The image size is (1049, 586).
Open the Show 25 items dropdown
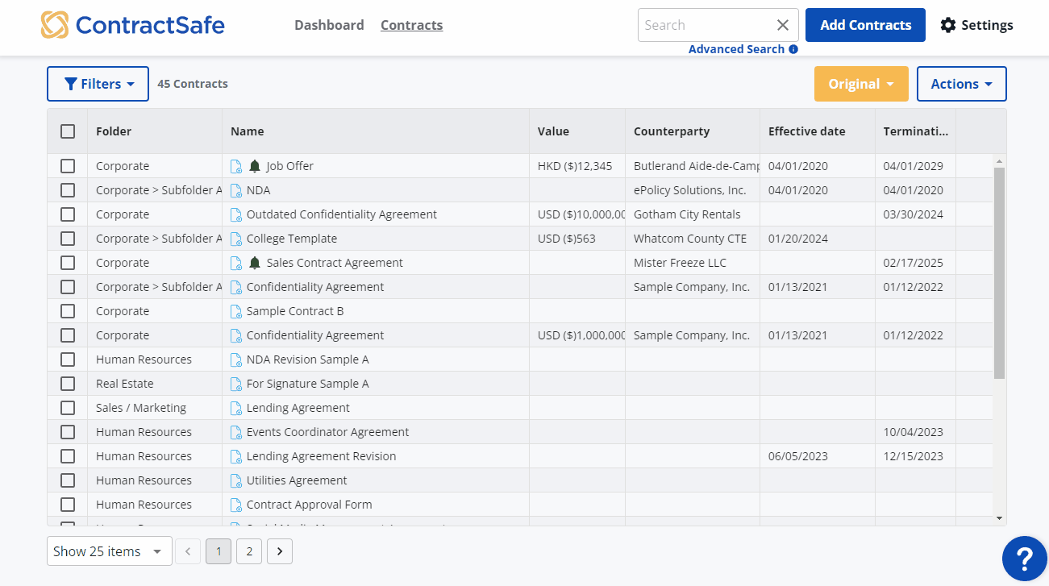coord(109,551)
